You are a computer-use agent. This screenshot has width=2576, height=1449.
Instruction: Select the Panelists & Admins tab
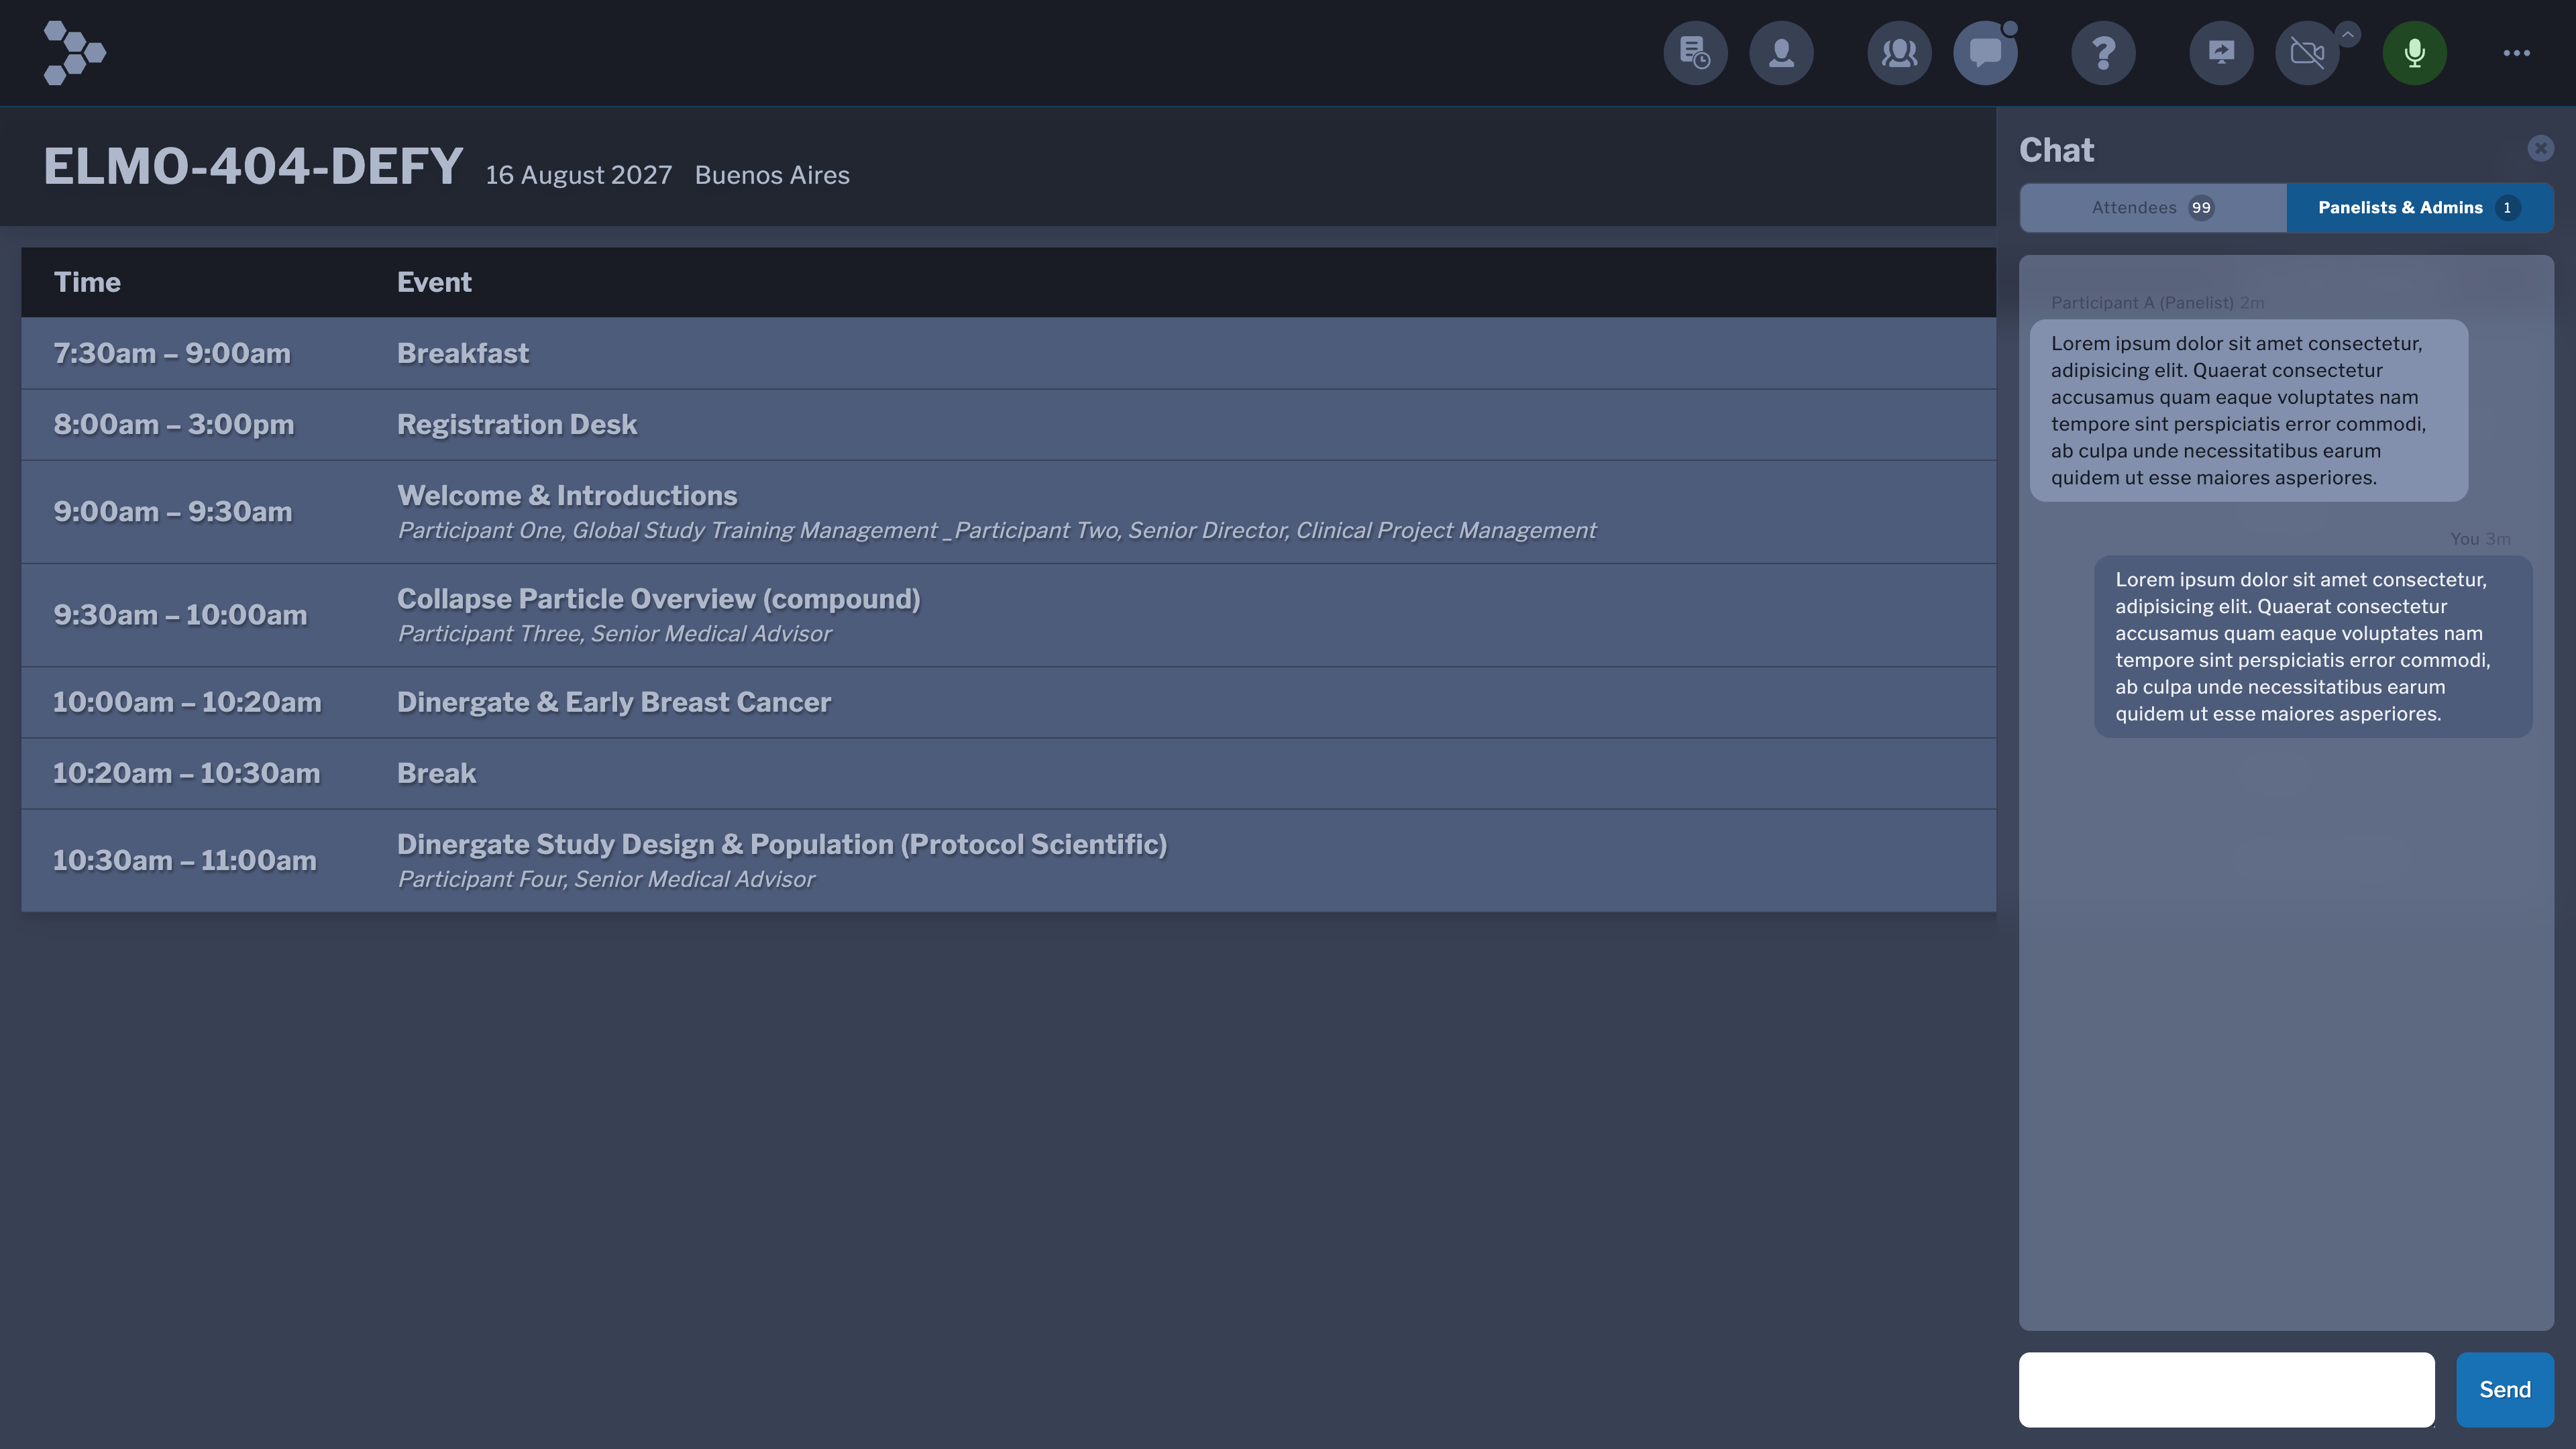coord(2419,208)
